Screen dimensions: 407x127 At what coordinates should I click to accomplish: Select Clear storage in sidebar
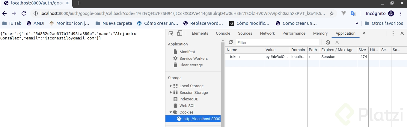(191, 65)
